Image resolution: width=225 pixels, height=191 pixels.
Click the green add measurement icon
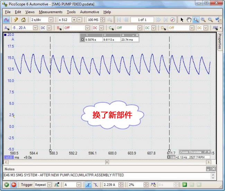184,185
